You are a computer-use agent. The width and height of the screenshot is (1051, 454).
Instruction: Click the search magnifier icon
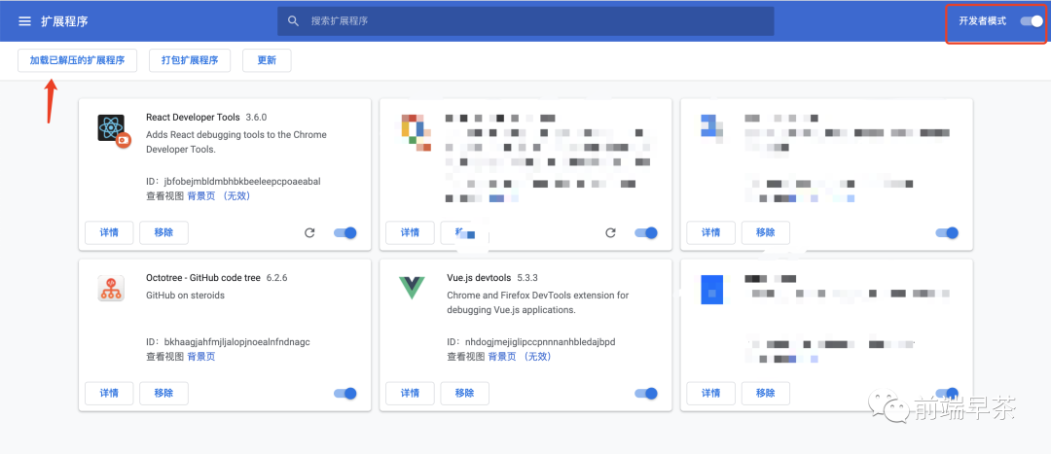tap(293, 21)
